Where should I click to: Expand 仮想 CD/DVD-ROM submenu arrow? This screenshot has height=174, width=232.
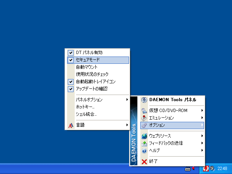pyautogui.click(x=202, y=111)
